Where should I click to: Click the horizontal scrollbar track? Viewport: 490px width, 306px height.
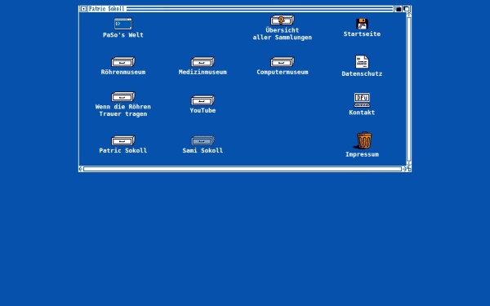click(x=243, y=169)
